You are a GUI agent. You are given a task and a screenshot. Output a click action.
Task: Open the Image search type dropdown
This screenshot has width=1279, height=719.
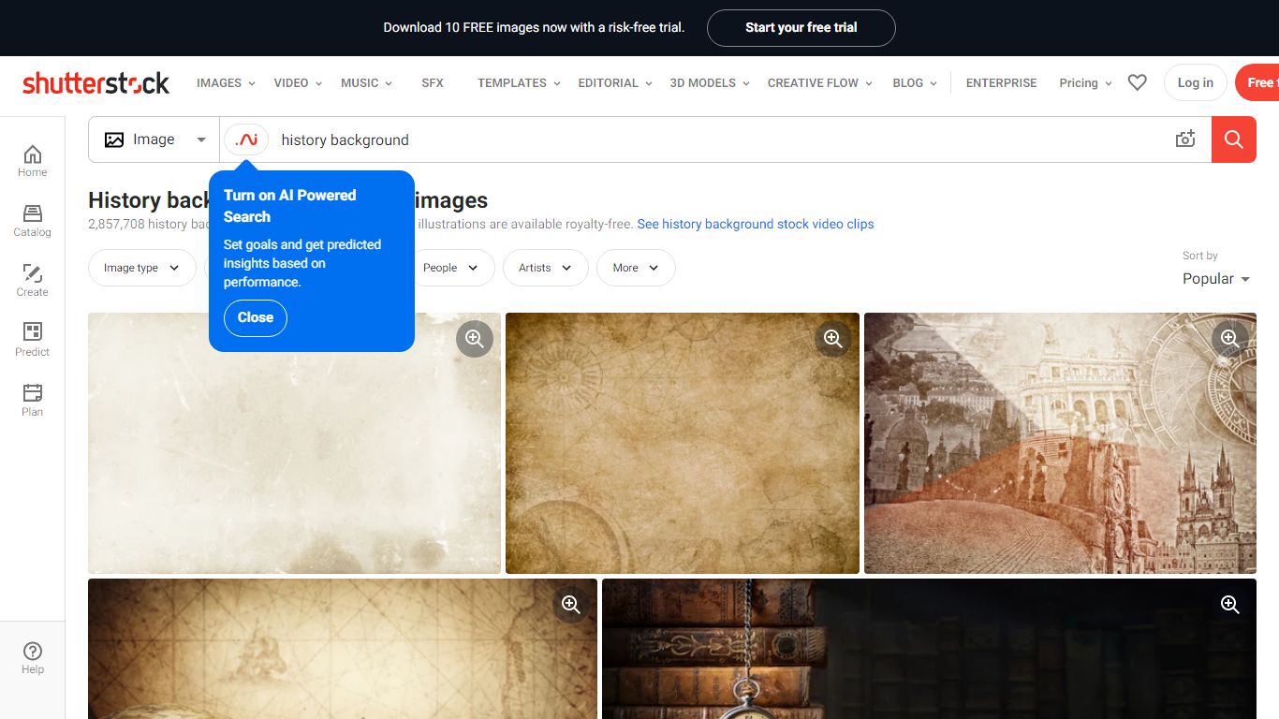coord(154,139)
